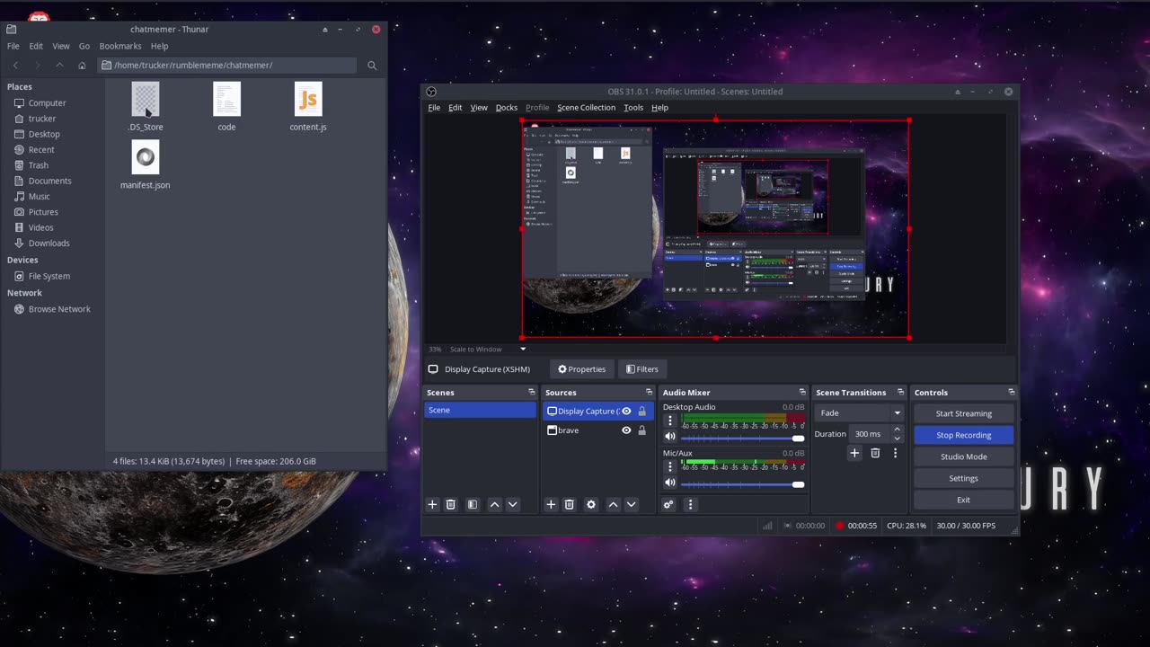The height and width of the screenshot is (647, 1150).
Task: Open OBS Scene Collection menu
Action: tap(586, 108)
